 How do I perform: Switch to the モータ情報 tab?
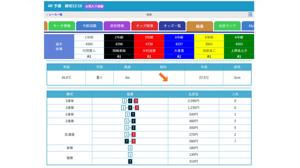click(x=62, y=26)
